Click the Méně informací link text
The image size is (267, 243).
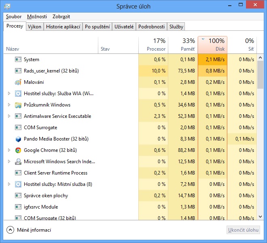pos(34,230)
